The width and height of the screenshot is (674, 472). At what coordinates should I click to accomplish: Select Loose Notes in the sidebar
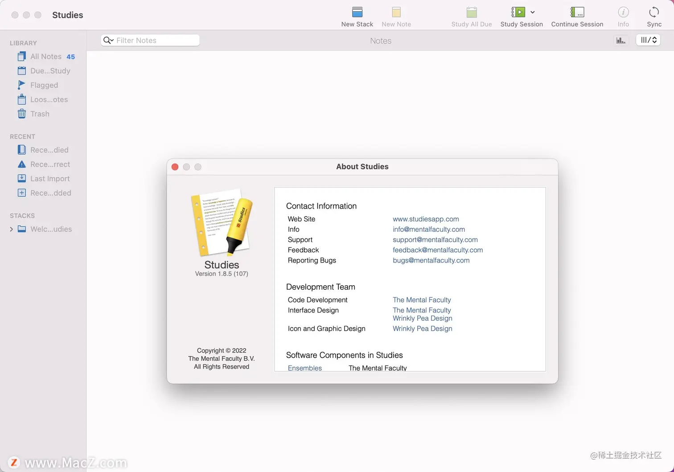tap(43, 99)
